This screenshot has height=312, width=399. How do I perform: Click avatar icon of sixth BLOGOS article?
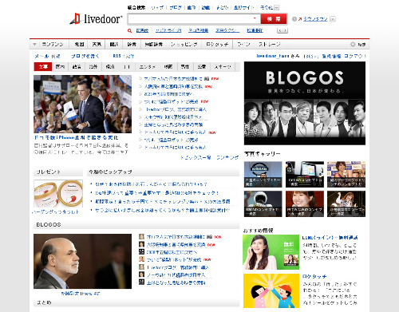(141, 274)
